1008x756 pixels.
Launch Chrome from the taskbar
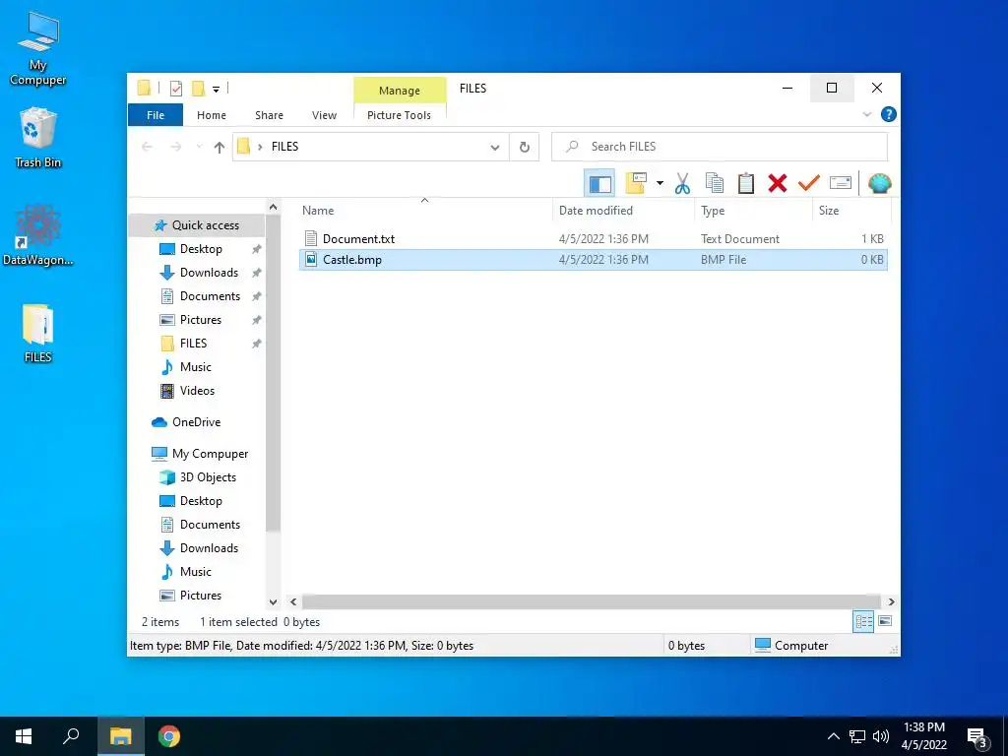coord(169,736)
